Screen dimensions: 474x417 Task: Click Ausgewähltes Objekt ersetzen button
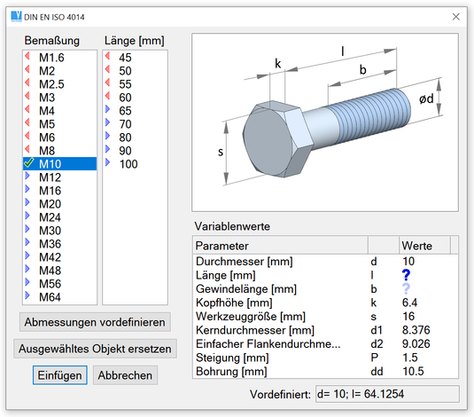point(95,349)
